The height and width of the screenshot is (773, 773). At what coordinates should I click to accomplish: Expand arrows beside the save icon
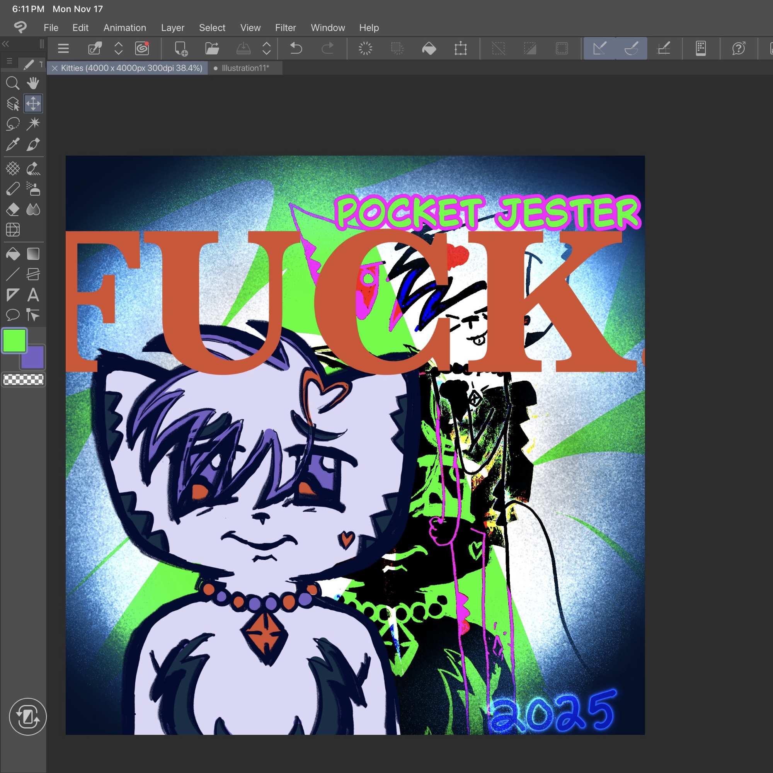(266, 48)
